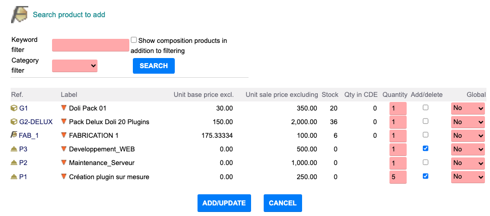Enable Show composition products checkbox
The width and height of the screenshot is (490, 216).
(134, 40)
